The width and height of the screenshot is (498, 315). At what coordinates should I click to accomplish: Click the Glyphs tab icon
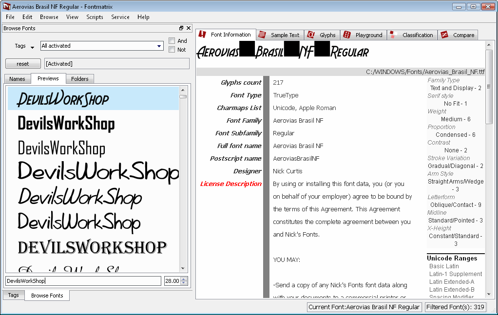click(x=311, y=35)
